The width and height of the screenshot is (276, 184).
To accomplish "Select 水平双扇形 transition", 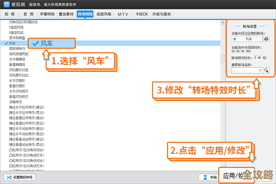I will tap(17, 80).
